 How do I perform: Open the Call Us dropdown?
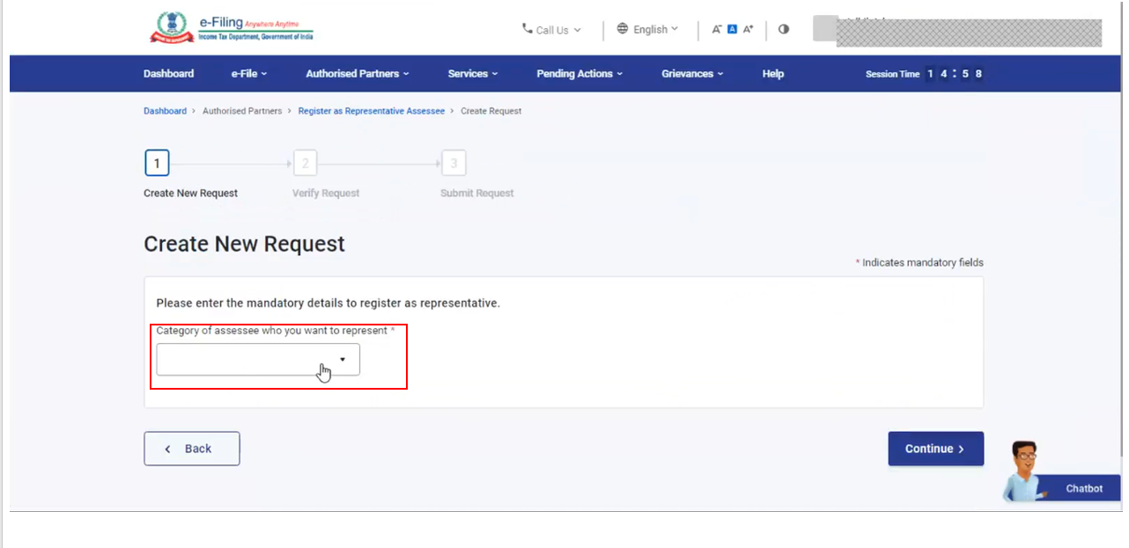(551, 29)
